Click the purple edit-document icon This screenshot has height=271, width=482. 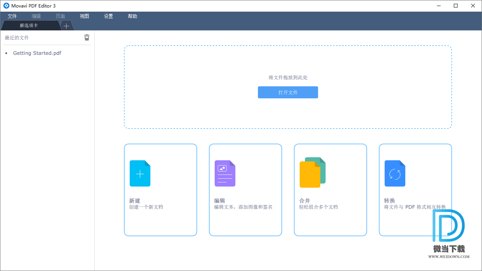pyautogui.click(x=225, y=173)
